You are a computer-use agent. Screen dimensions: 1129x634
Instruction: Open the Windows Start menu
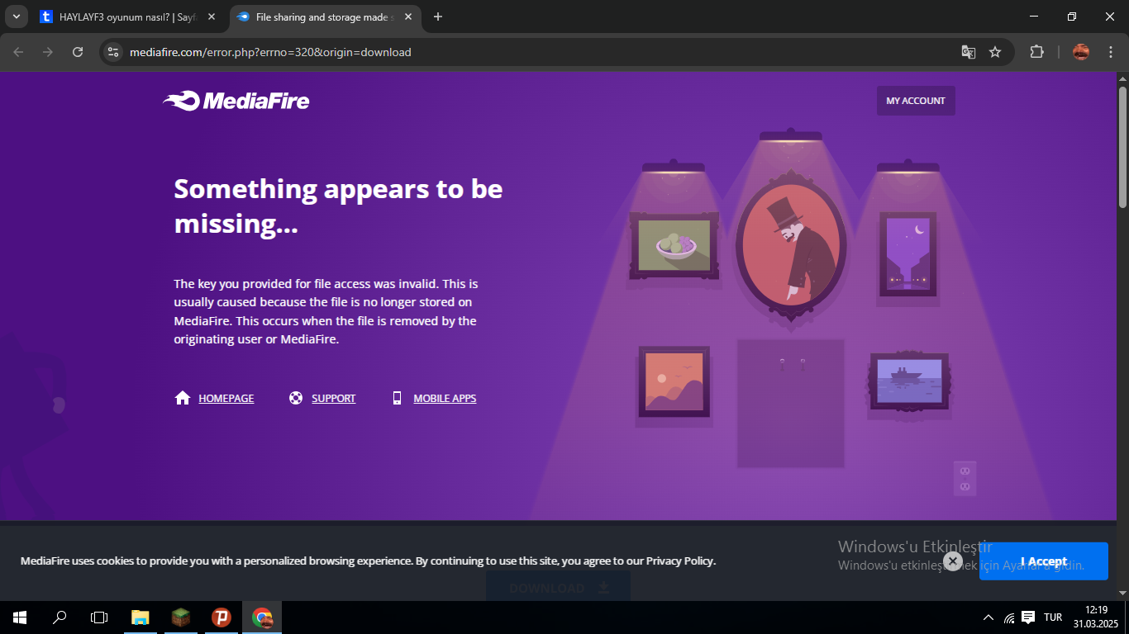coord(20,617)
